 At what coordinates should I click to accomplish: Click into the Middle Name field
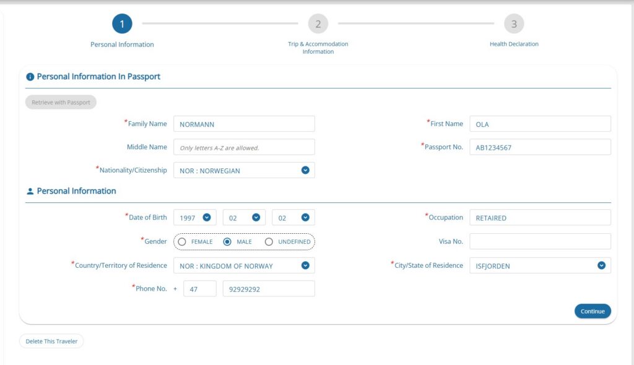(x=244, y=147)
